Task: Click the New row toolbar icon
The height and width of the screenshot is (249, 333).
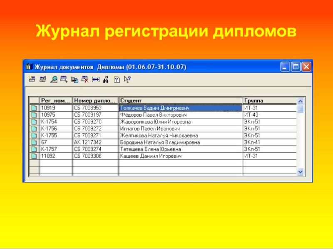Action: 32,79
